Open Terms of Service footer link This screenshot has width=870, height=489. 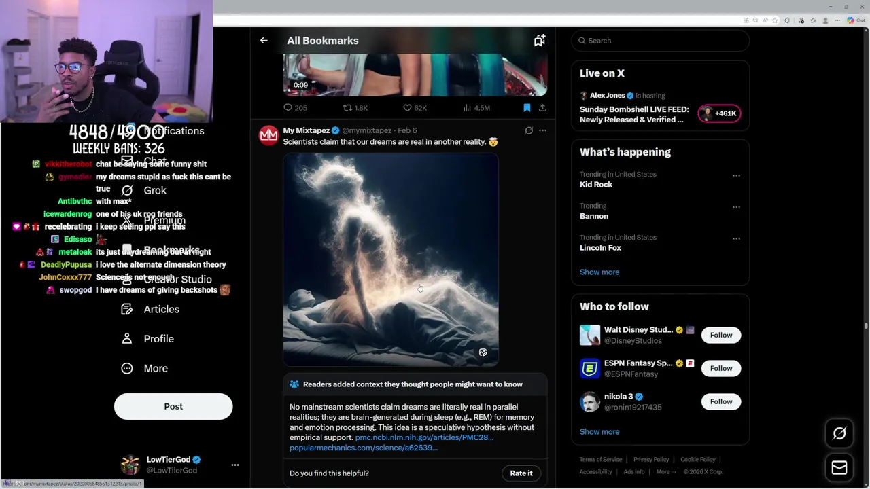click(x=601, y=460)
